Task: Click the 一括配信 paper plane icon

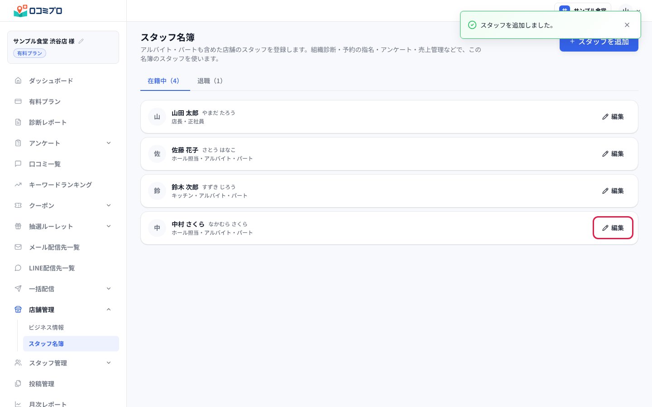Action: pyautogui.click(x=18, y=289)
